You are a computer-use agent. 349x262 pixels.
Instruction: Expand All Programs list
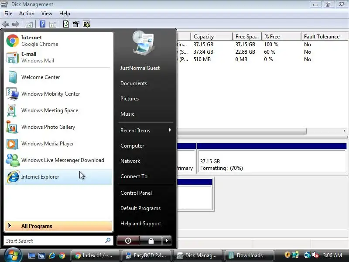coord(58,226)
